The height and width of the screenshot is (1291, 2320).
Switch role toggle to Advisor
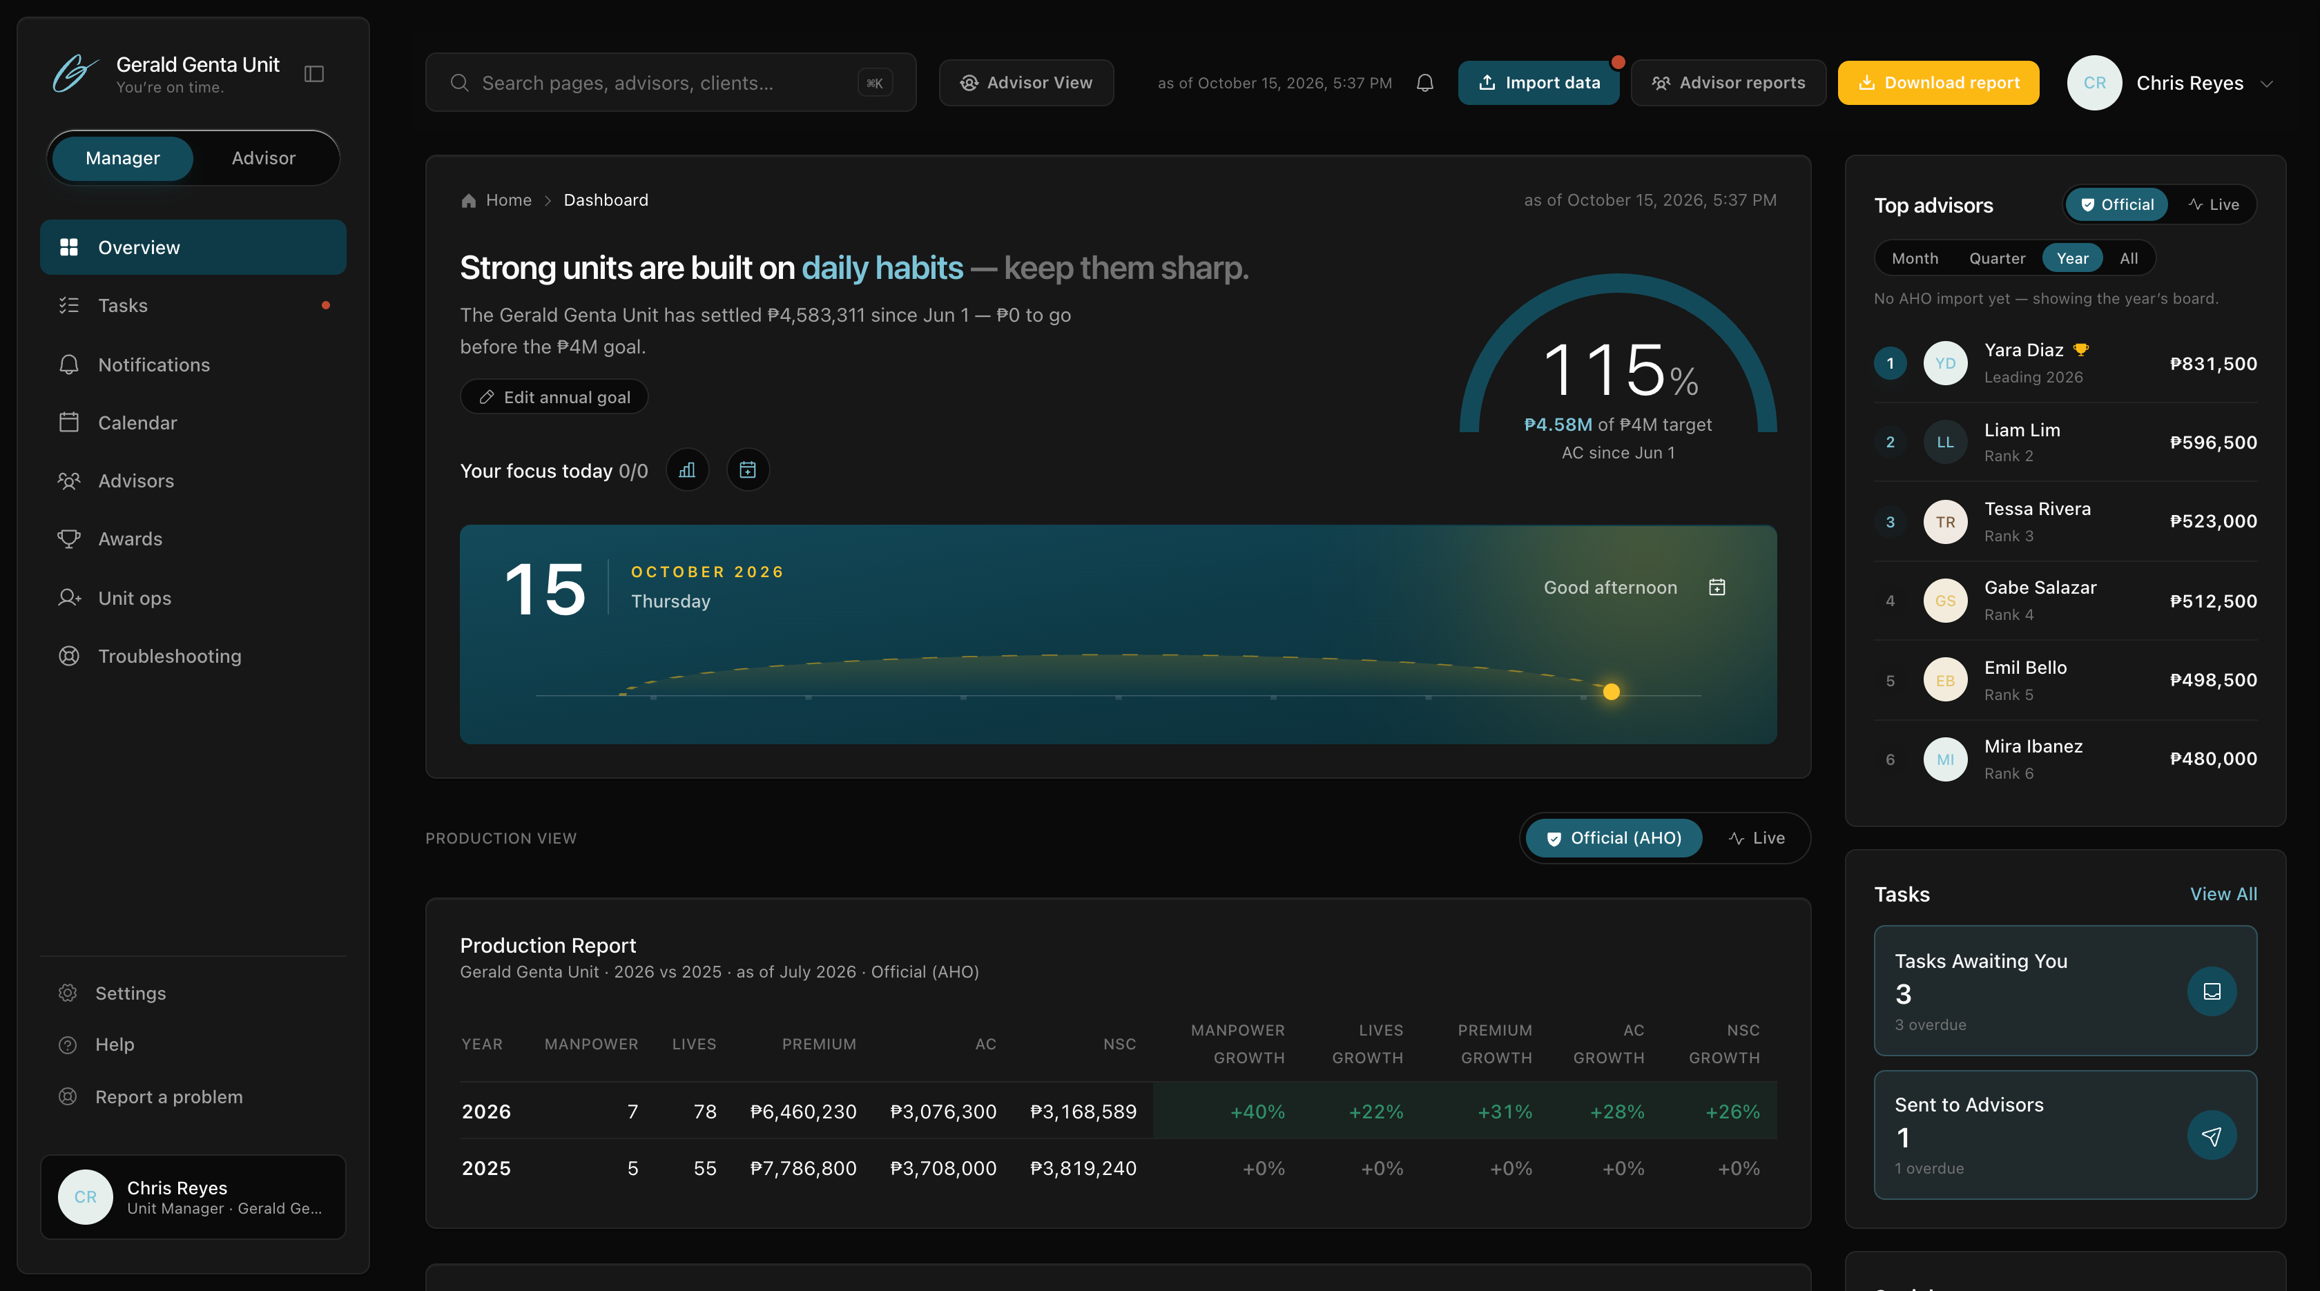(x=264, y=159)
